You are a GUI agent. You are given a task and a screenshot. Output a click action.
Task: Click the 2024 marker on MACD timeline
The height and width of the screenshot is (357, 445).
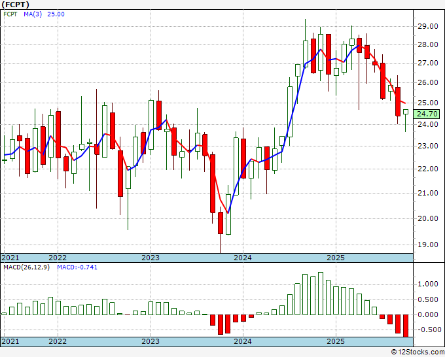pos(243,341)
